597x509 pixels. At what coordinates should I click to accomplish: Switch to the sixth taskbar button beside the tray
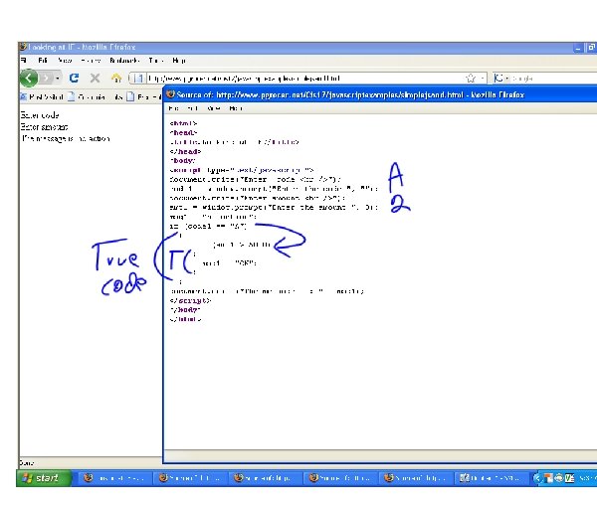[492, 478]
